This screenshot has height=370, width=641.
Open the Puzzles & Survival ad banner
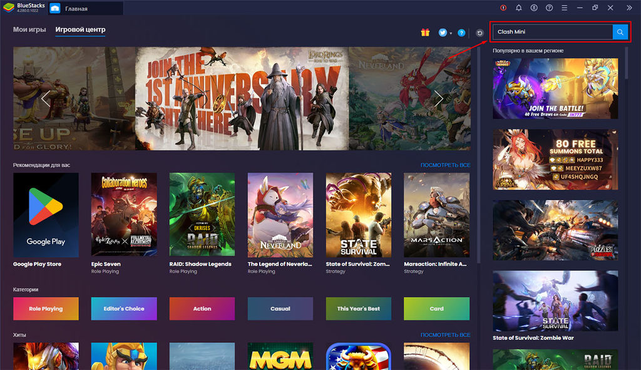point(555,230)
